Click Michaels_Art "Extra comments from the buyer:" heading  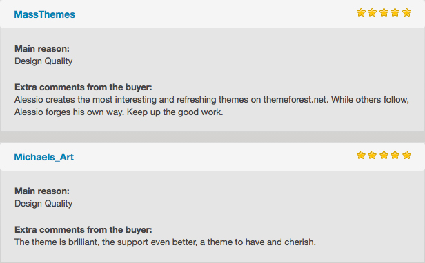coord(83,230)
